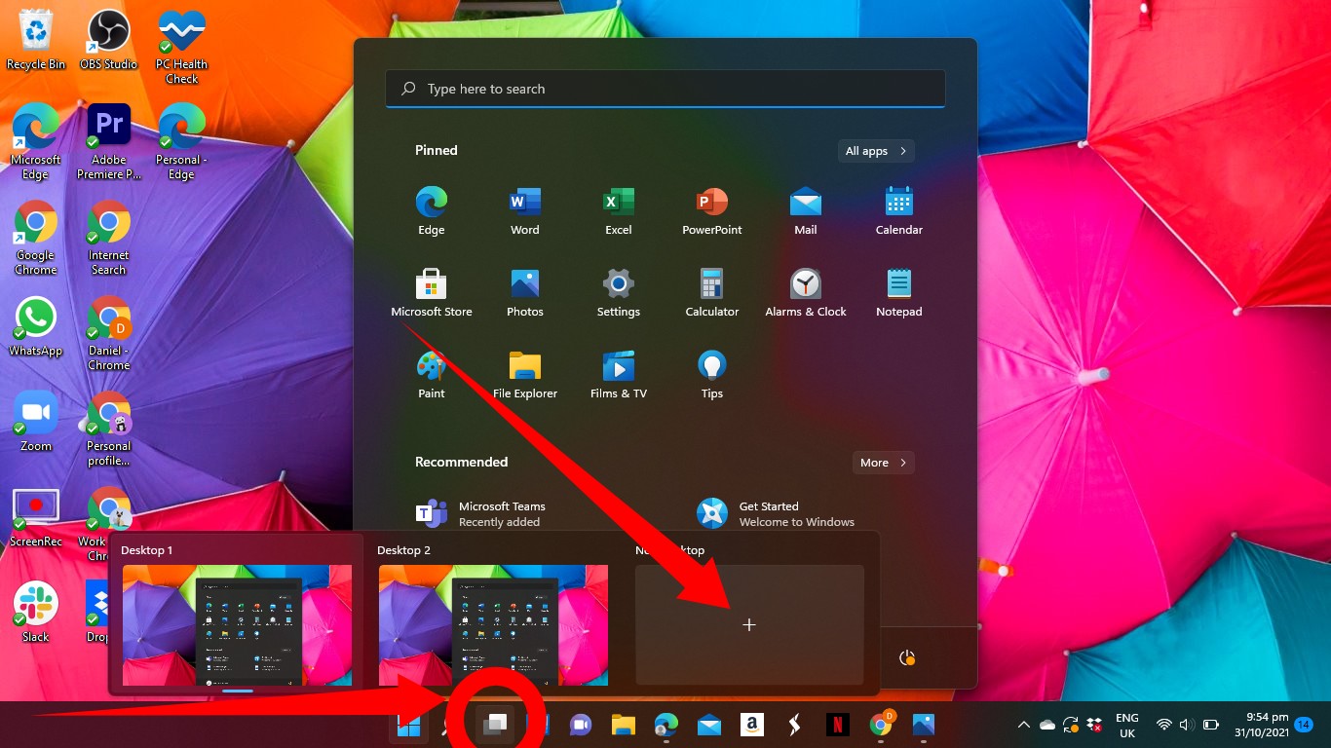Open File Explorer on the taskbar
Viewport: 1331px width, 748px height.
point(624,725)
